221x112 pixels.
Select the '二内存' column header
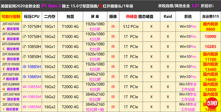pos(50,17)
